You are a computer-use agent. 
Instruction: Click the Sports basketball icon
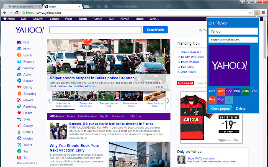pyautogui.click(x=19, y=55)
